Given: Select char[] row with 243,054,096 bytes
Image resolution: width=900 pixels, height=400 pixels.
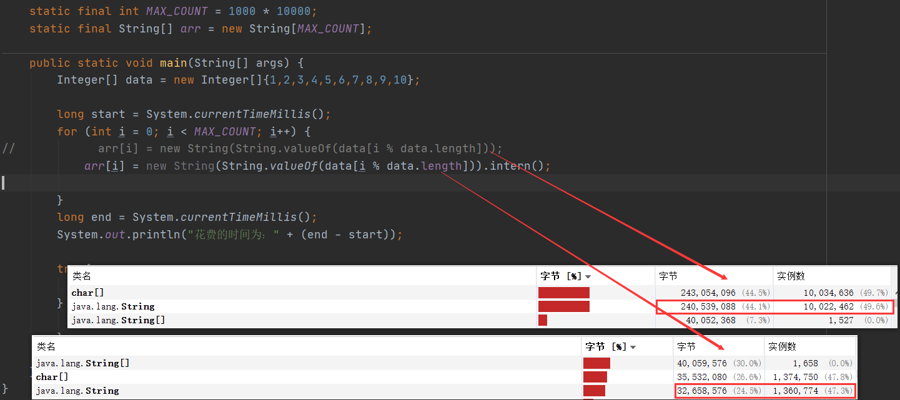Looking at the screenshot, I should 481,293.
